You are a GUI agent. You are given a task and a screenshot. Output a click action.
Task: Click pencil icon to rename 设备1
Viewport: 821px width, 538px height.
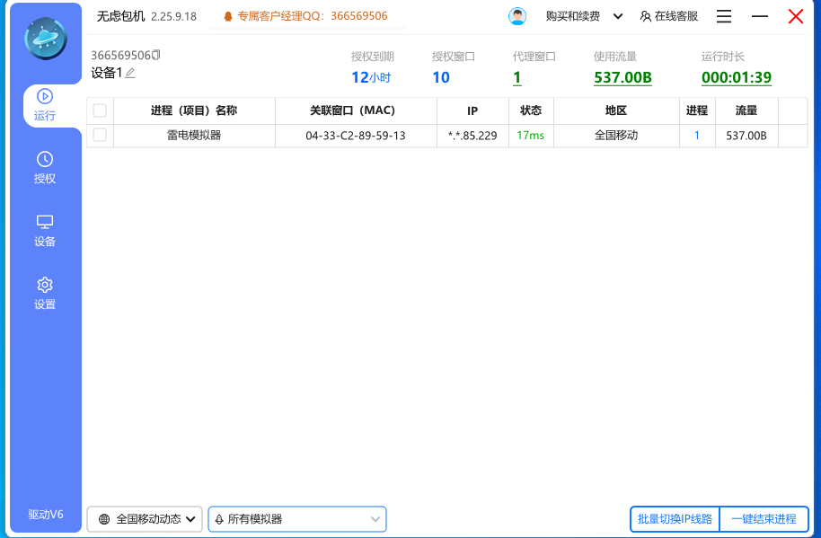pos(130,73)
